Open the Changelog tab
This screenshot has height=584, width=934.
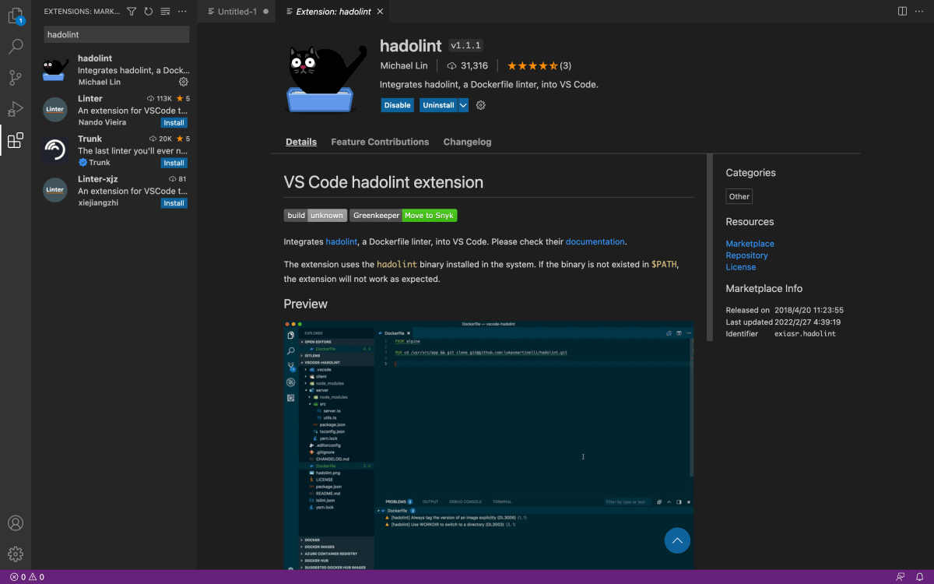(467, 142)
